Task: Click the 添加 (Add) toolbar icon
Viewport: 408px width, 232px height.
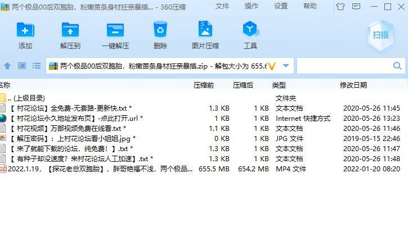Action: tap(25, 35)
